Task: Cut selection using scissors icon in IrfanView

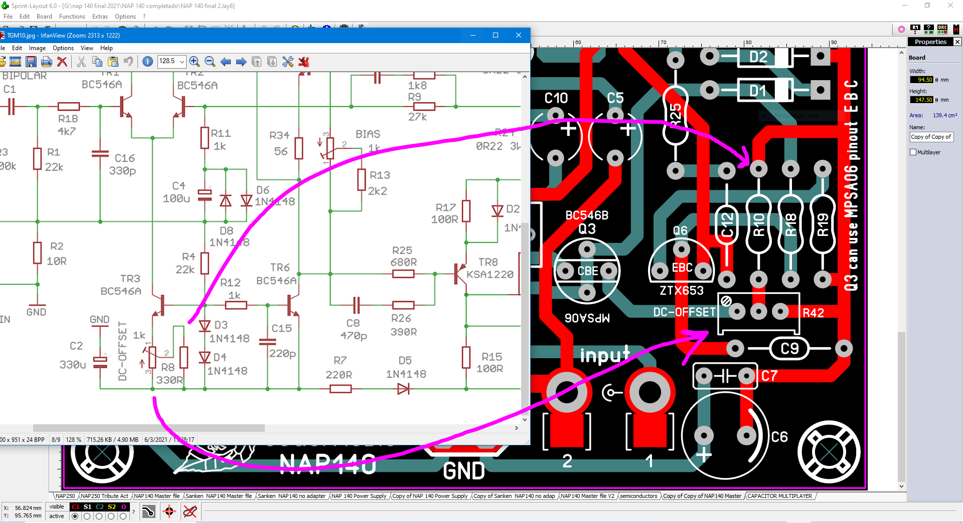Action: (81, 62)
